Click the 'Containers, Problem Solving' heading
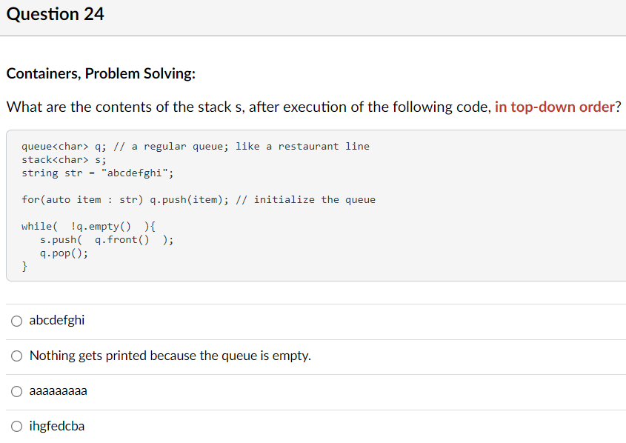Screen dimensions: 626x443 [85, 73]
